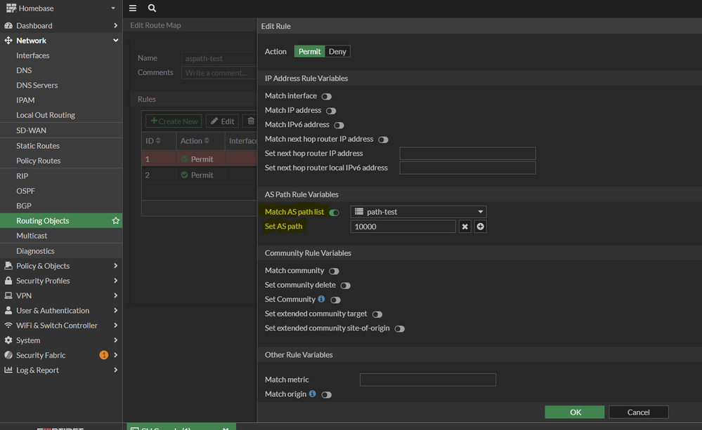Click the Set next hop router IP address field
702x430 pixels.
467,154
